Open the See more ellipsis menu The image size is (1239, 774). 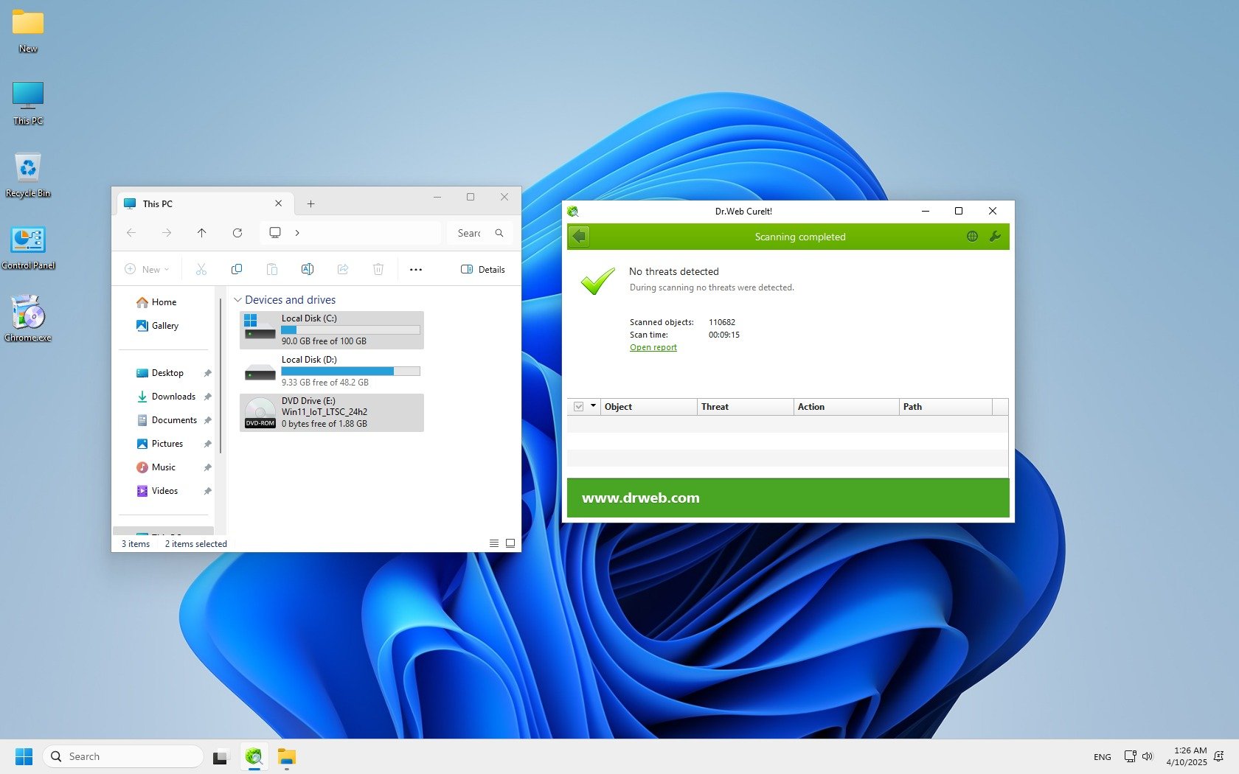pyautogui.click(x=416, y=270)
